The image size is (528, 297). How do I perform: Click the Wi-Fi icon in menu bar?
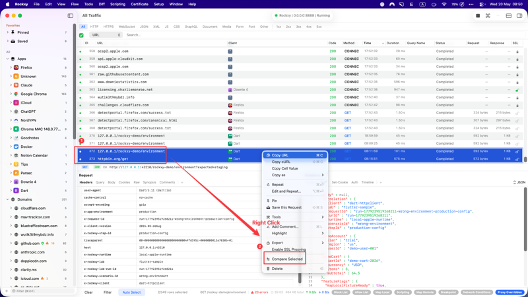coord(444,5)
